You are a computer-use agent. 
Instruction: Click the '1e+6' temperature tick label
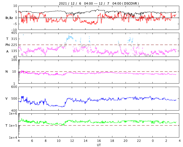click(x=13, y=114)
